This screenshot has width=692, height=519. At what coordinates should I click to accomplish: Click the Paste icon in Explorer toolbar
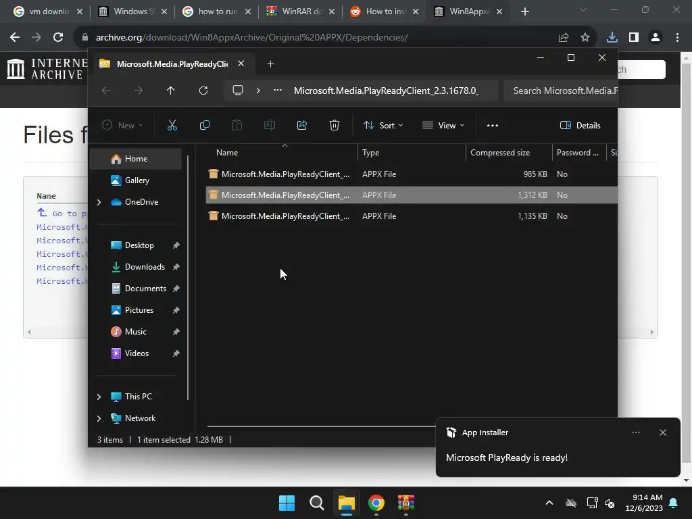pos(237,125)
